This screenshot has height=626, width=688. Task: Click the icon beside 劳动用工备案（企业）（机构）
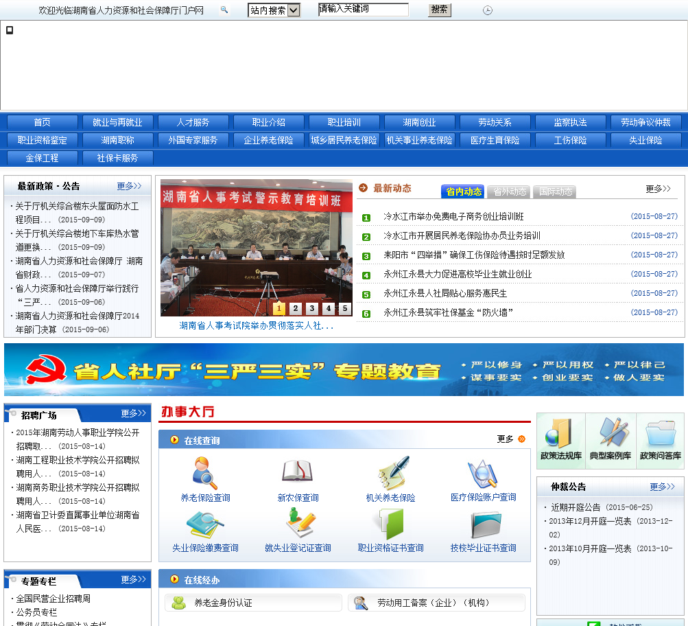pyautogui.click(x=361, y=603)
